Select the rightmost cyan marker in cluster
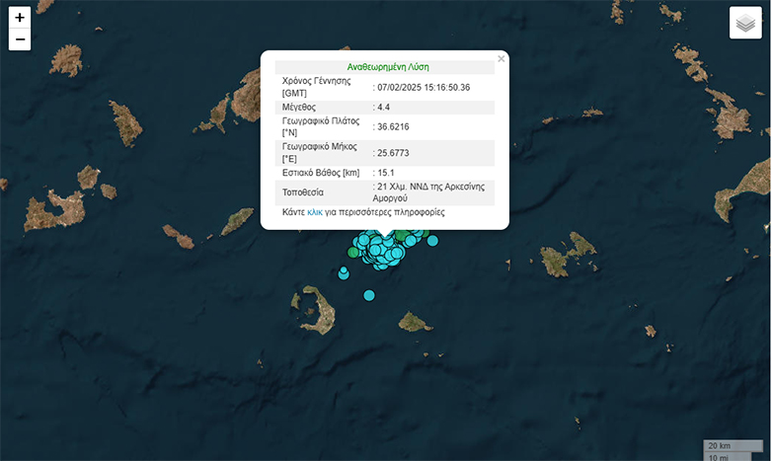 (x=431, y=240)
